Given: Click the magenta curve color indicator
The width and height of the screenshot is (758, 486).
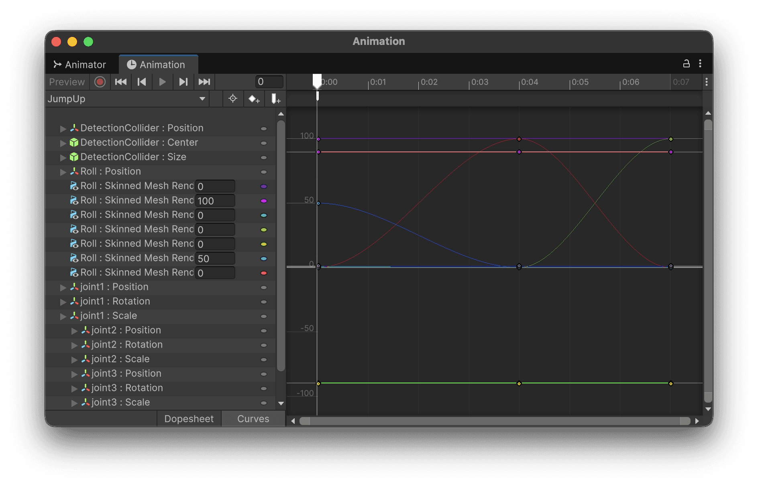Looking at the screenshot, I should [264, 201].
